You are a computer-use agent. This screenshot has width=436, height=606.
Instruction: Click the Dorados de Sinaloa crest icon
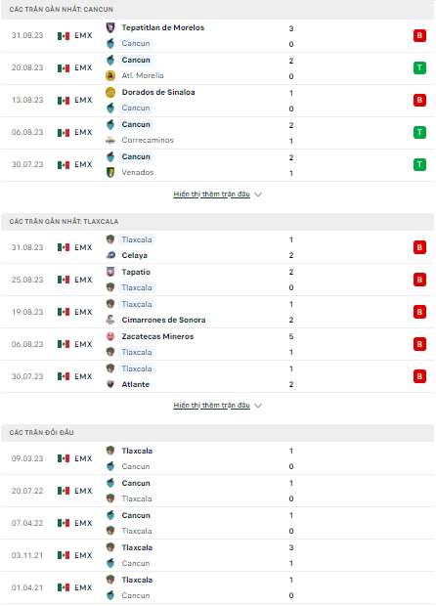(110, 93)
